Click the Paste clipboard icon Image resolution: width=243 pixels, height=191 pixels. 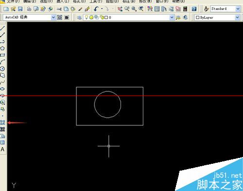tap(73, 9)
